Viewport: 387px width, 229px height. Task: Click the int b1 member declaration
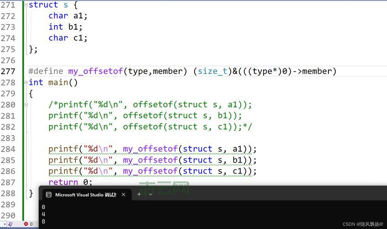65,27
